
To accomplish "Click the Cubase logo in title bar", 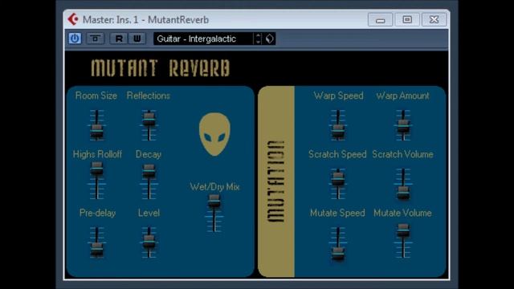I will coord(73,19).
